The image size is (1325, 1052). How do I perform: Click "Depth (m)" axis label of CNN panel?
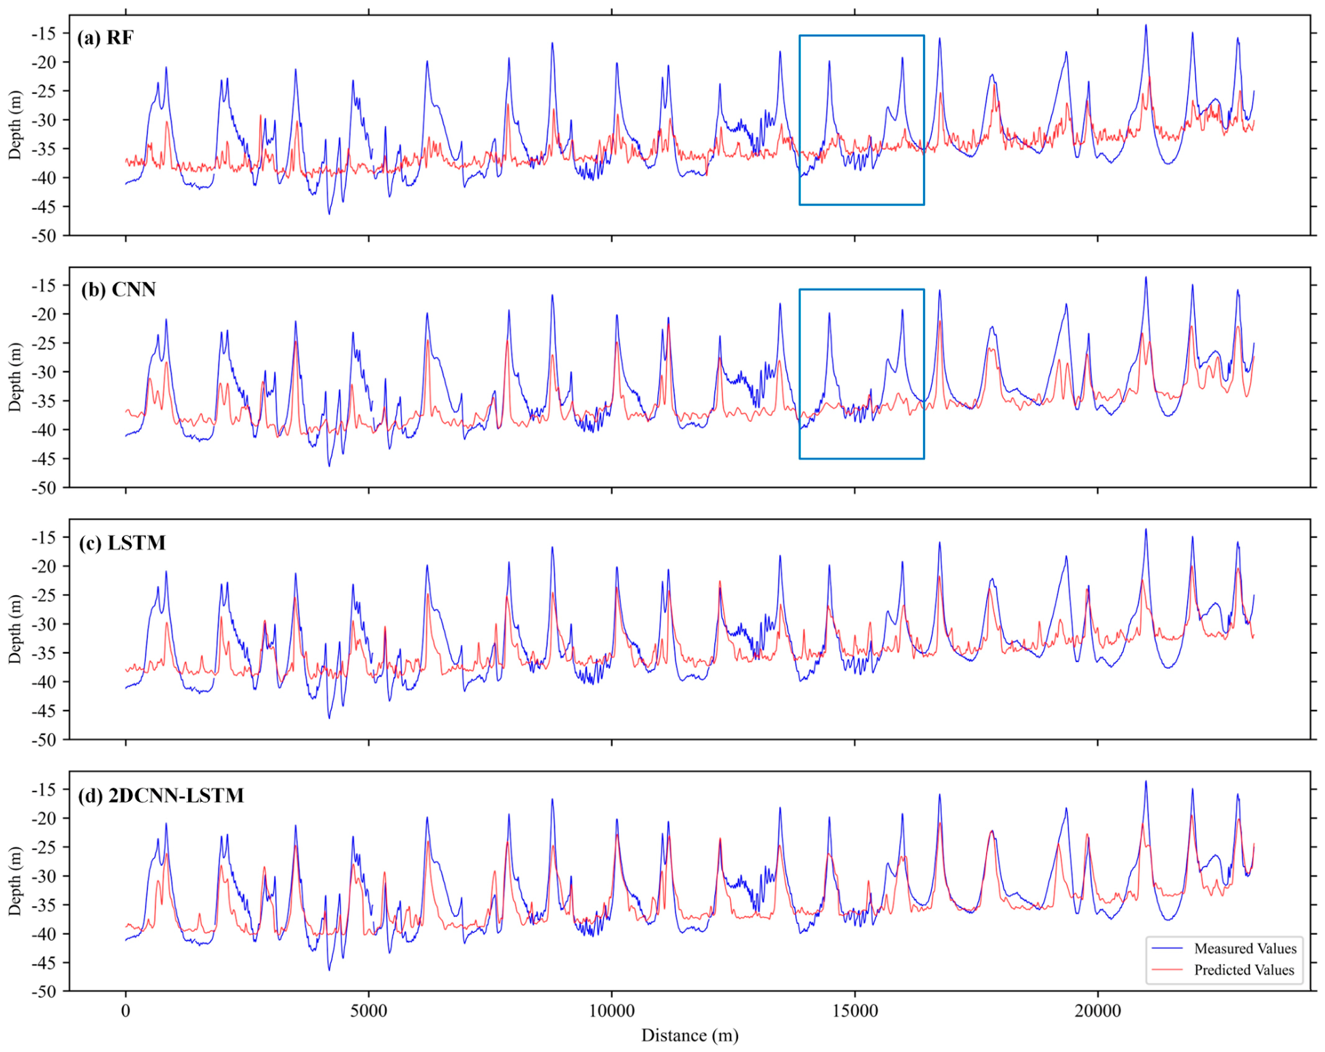pos(14,377)
